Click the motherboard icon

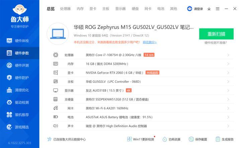56,82
